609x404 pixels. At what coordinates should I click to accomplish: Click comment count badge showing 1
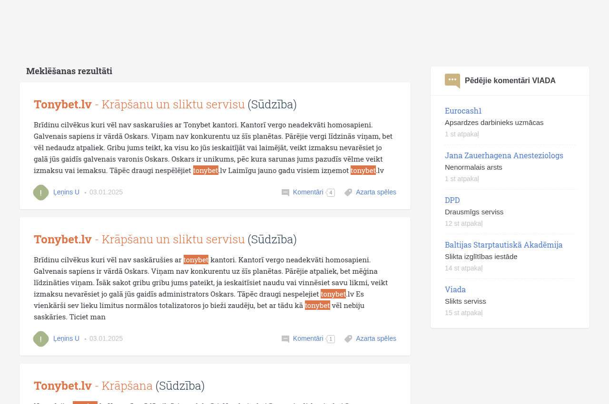(x=330, y=339)
